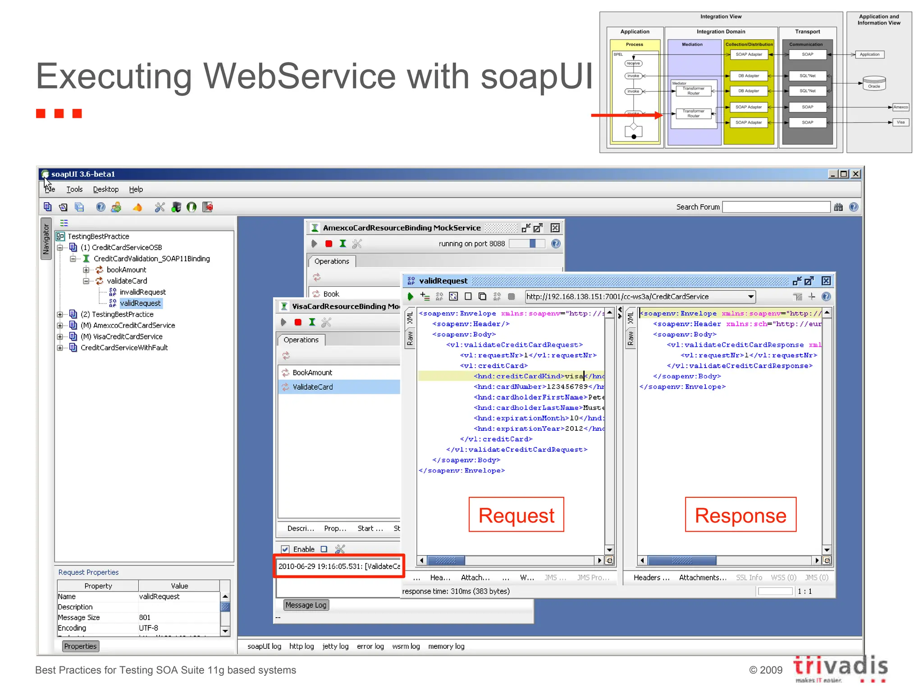This screenshot has height=692, width=923.
Task: Switch the response editor to the Raw view
Action: (631, 338)
